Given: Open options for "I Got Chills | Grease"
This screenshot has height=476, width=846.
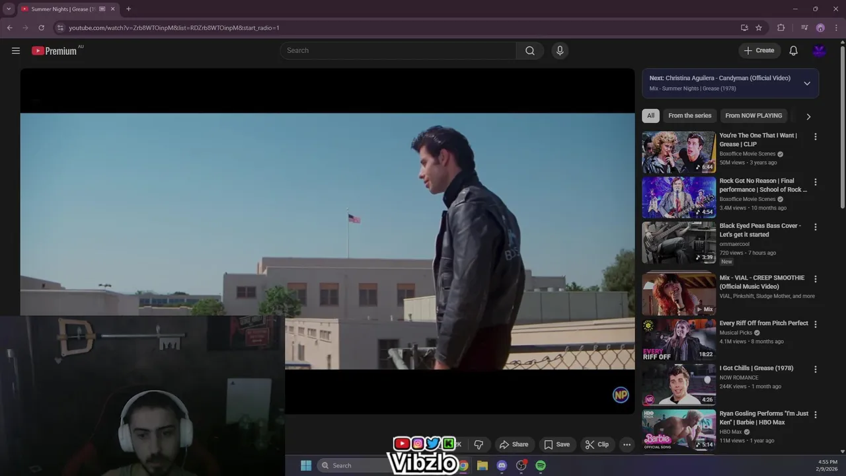Looking at the screenshot, I should point(815,369).
